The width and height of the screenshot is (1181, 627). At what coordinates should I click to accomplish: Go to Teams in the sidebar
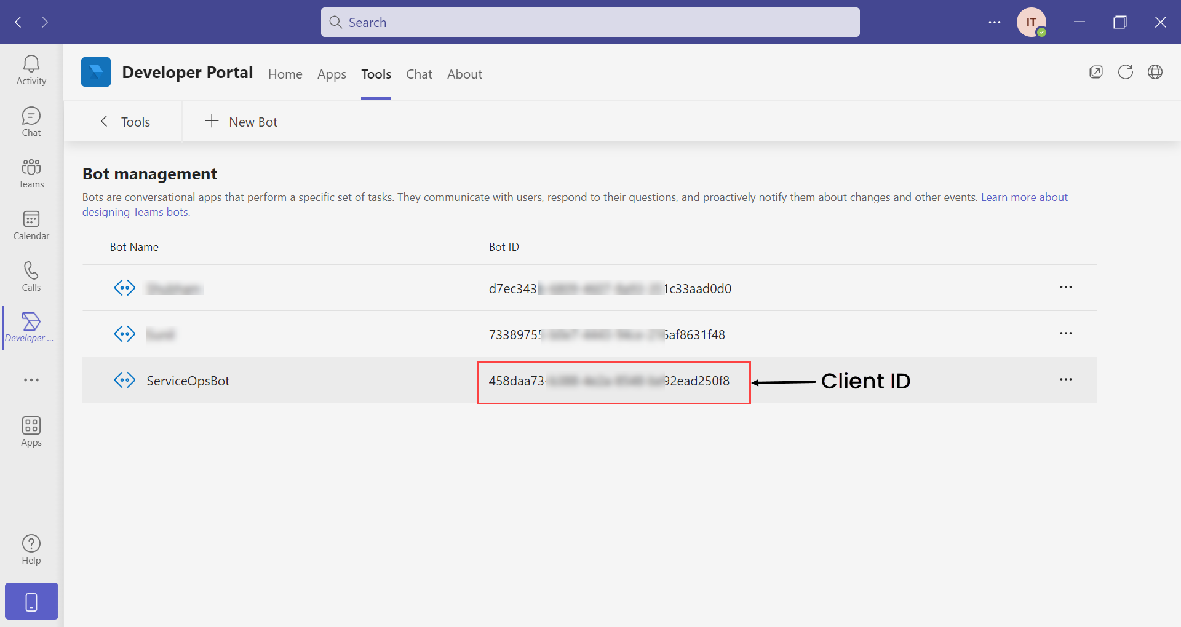point(31,173)
